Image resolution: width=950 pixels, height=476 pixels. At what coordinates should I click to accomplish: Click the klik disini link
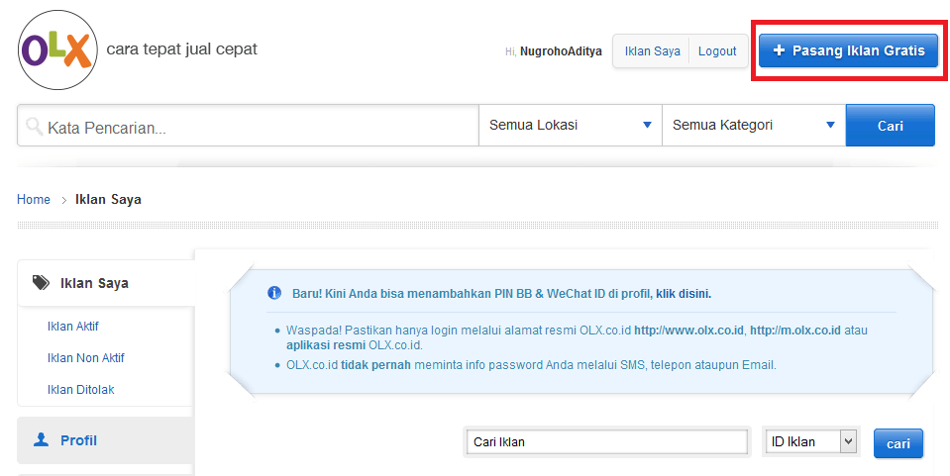click(x=684, y=294)
